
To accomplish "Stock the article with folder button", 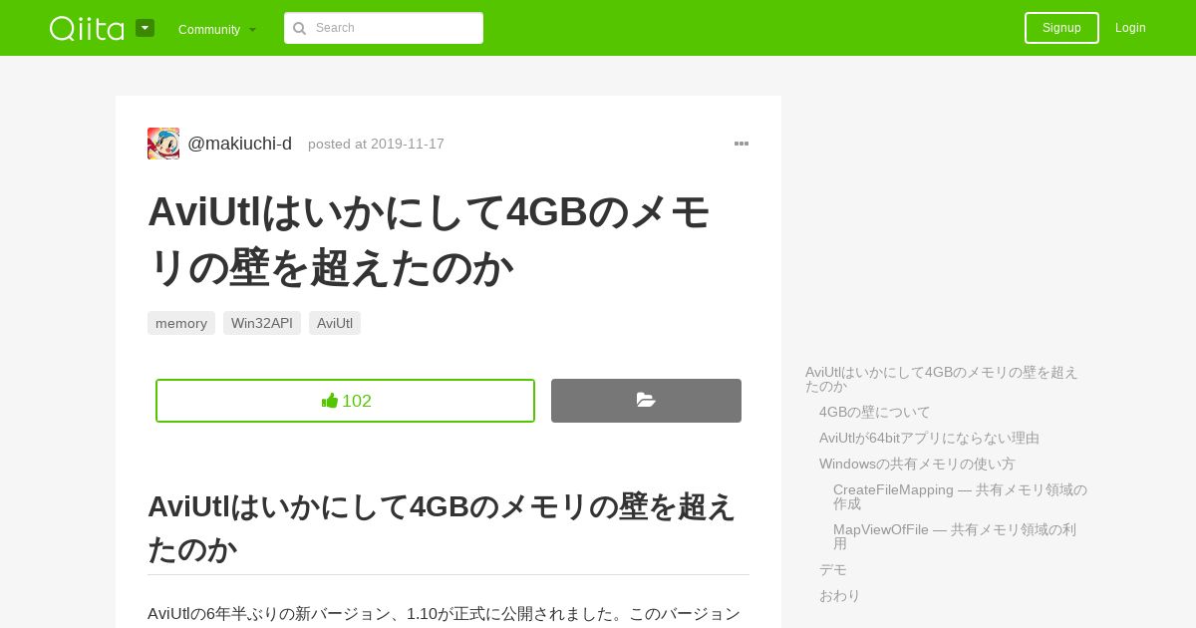I will click(646, 401).
